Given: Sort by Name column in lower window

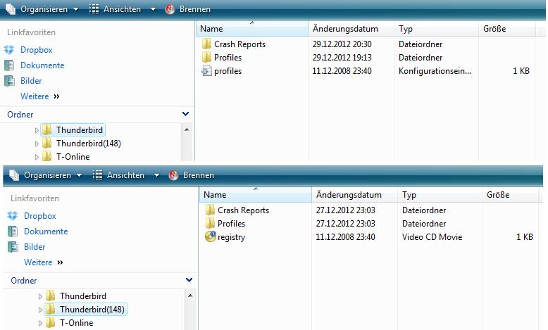Looking at the screenshot, I should click(256, 194).
